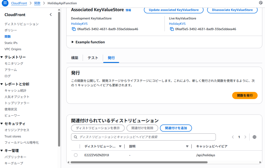Switch to the 構築 tab

coord(75,58)
